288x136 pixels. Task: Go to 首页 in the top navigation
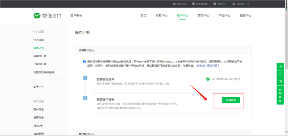[x=143, y=16]
